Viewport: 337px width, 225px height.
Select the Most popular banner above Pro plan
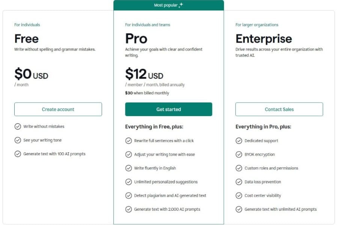coord(168,5)
